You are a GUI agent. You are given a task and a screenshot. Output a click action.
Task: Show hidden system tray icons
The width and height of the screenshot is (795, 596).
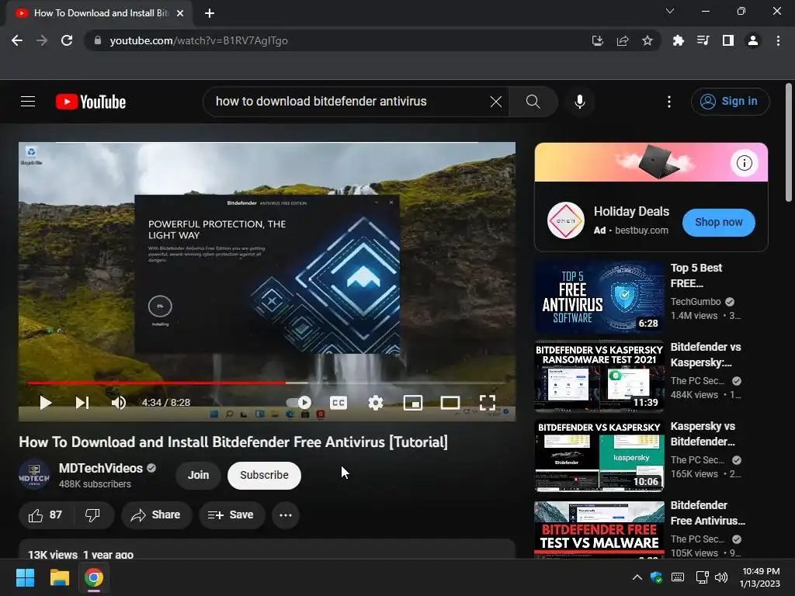[x=637, y=577]
